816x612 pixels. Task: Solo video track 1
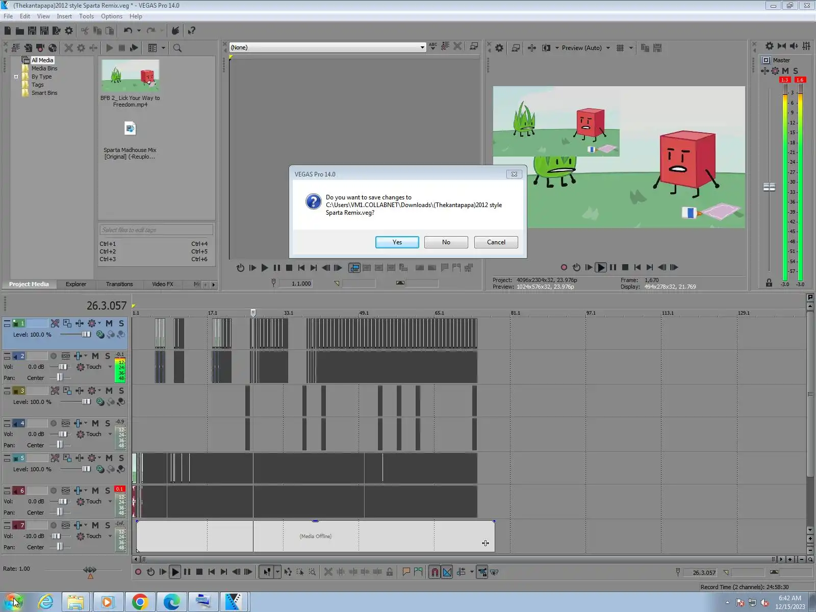[x=121, y=323]
